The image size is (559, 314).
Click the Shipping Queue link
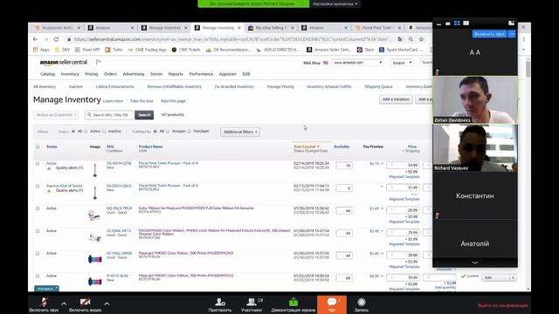pos(378,86)
